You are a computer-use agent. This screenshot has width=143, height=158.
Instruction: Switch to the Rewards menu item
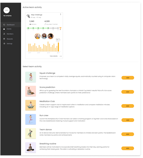[10, 39]
